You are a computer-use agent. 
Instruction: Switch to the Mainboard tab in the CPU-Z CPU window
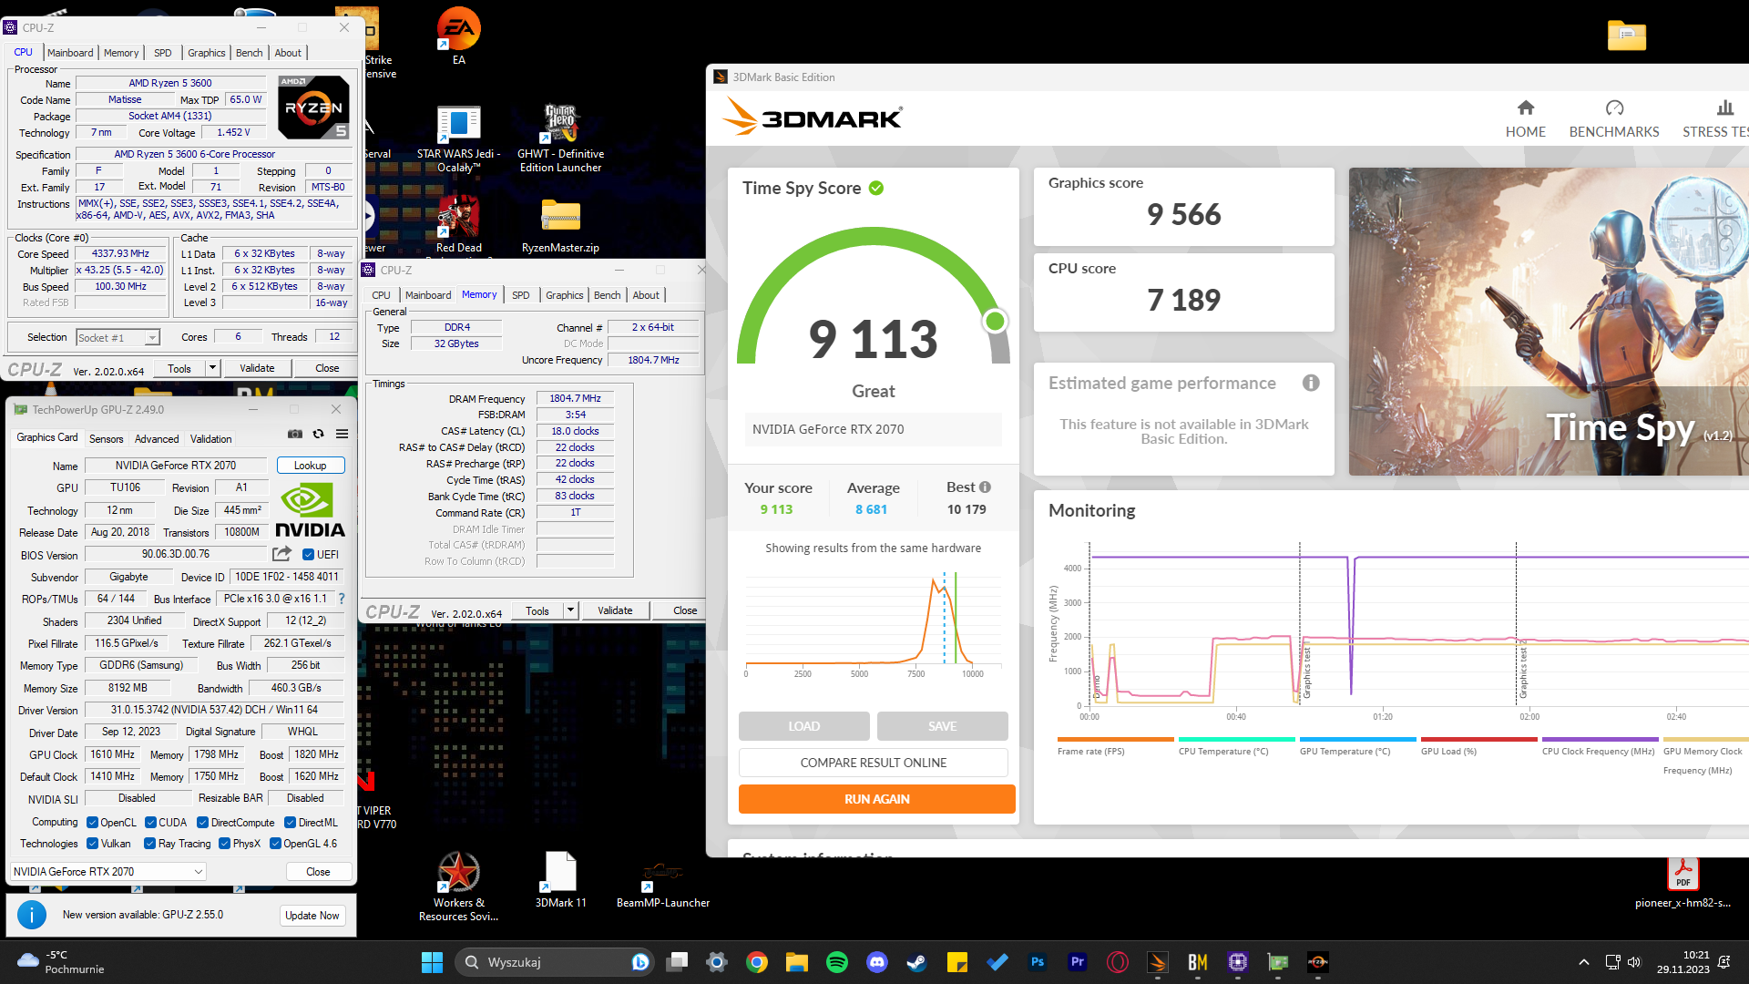point(70,53)
